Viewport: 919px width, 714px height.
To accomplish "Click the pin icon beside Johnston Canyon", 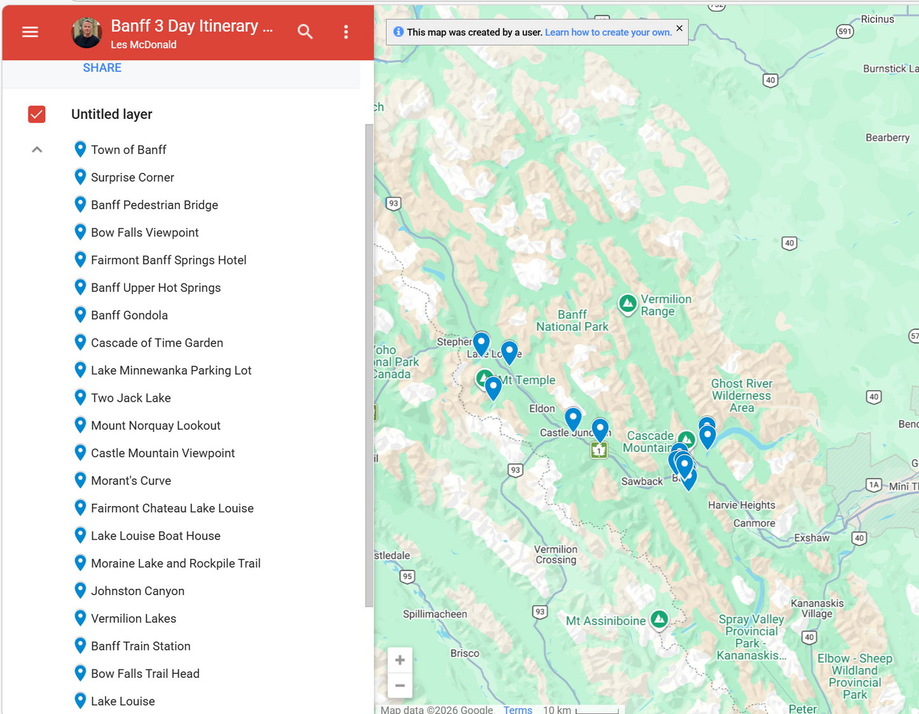I will [x=80, y=590].
